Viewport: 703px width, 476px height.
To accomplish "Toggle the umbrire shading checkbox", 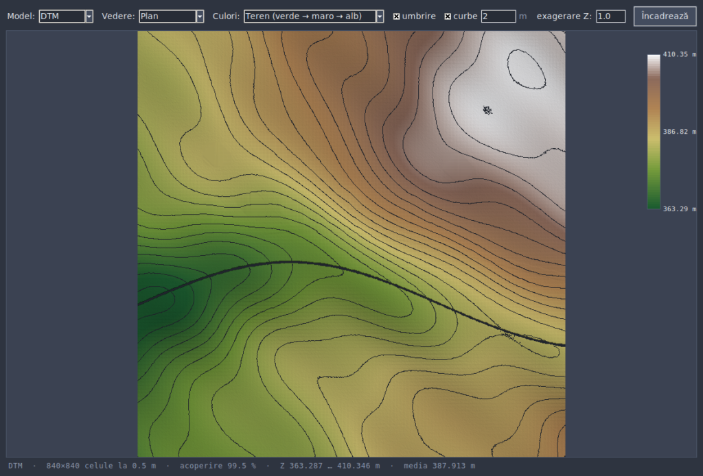I will click(x=396, y=16).
